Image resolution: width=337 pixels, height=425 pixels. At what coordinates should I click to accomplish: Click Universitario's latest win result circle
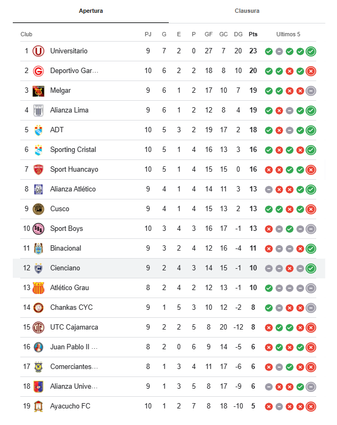click(311, 51)
